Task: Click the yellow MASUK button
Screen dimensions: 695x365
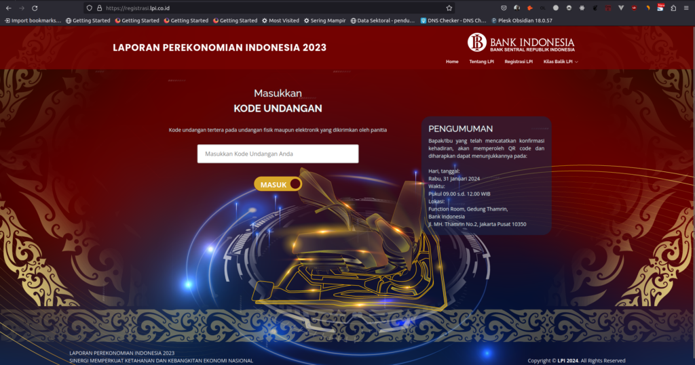Action: pos(278,184)
